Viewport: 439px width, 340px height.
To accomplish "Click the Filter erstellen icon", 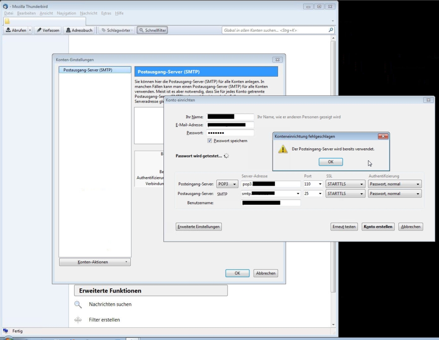I will pos(78,320).
